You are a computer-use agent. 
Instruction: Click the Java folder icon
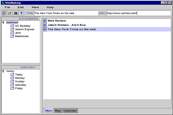(12, 33)
